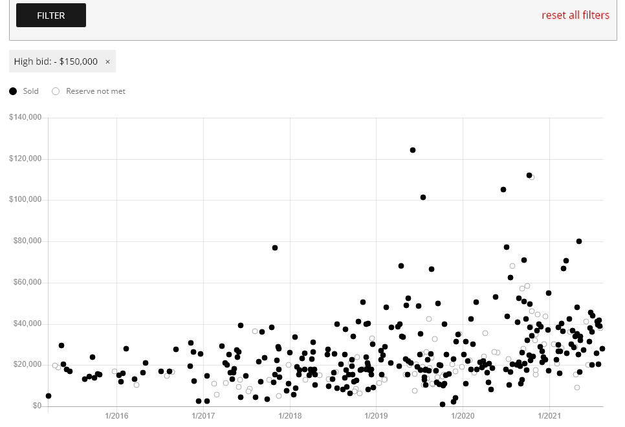This screenshot has height=427, width=625.
Task: Click the High bid: - $150,000 filter text
Action: 56,61
